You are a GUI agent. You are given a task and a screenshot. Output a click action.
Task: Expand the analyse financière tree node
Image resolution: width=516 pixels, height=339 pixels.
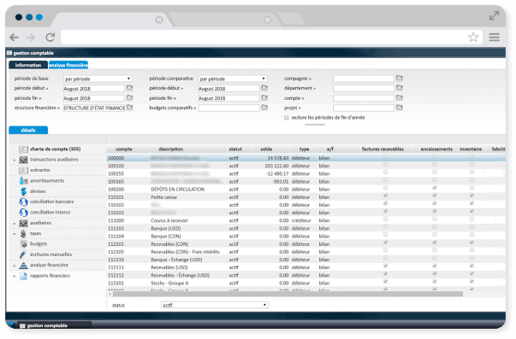[15, 266]
